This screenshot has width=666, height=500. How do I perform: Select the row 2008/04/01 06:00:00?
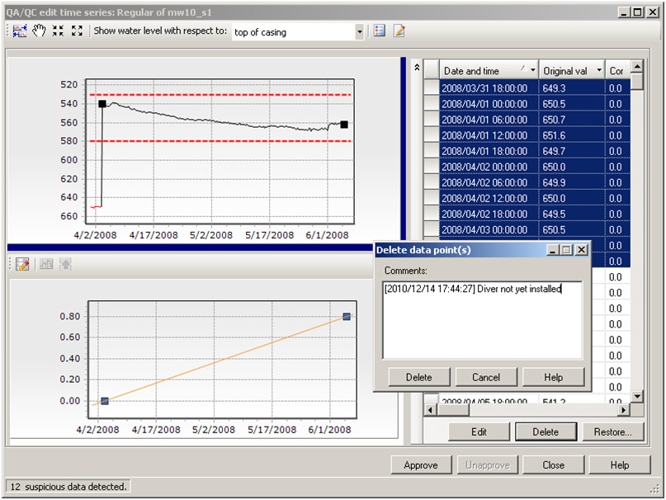[527, 120]
